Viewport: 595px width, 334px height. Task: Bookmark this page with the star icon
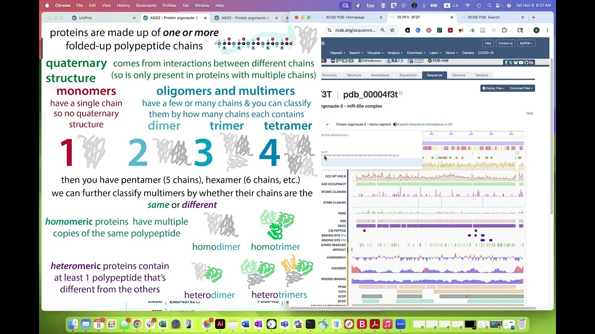[392, 30]
